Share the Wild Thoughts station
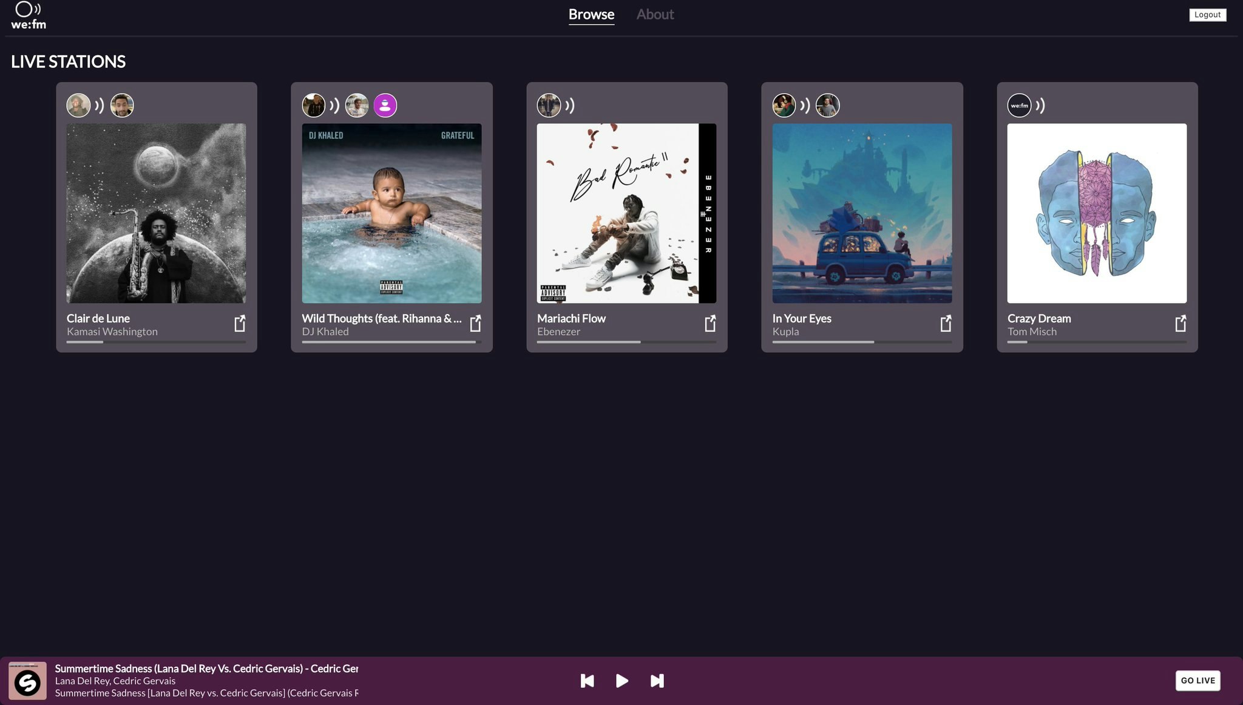The height and width of the screenshot is (705, 1243). [475, 324]
